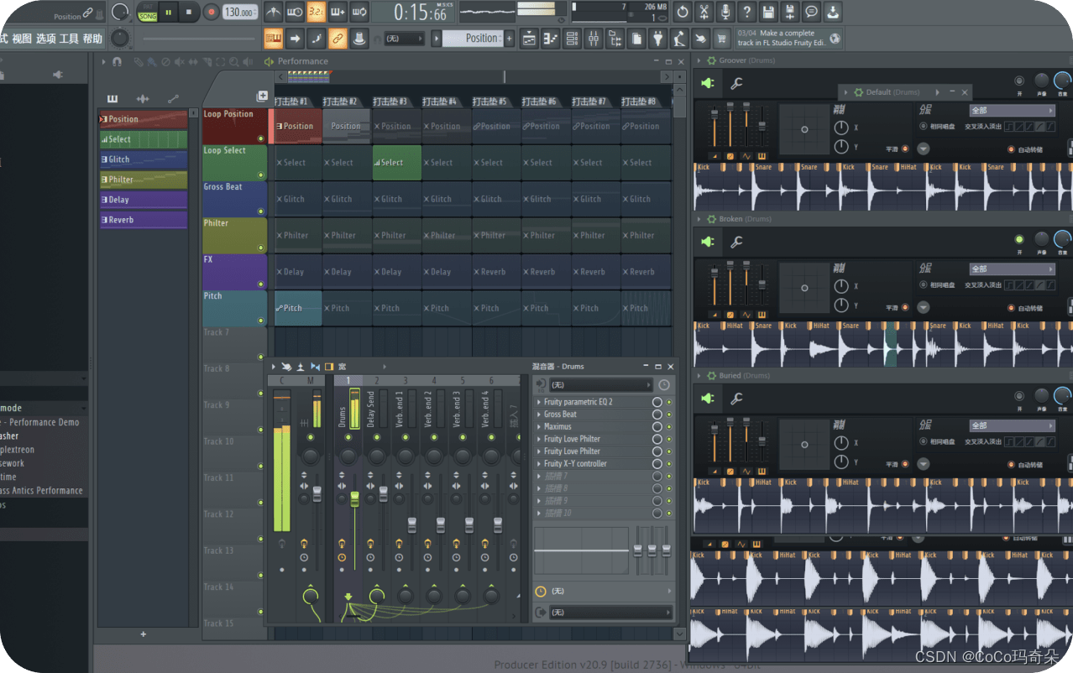Save the project with the floppy icon
This screenshot has height=673, width=1073.
point(768,13)
